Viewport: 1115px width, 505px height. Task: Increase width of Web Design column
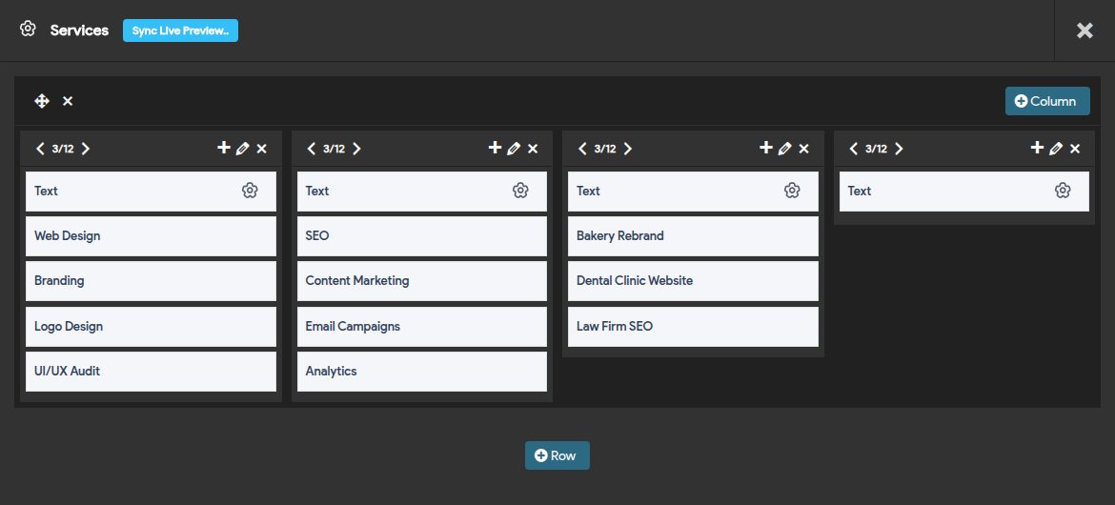[x=86, y=149]
